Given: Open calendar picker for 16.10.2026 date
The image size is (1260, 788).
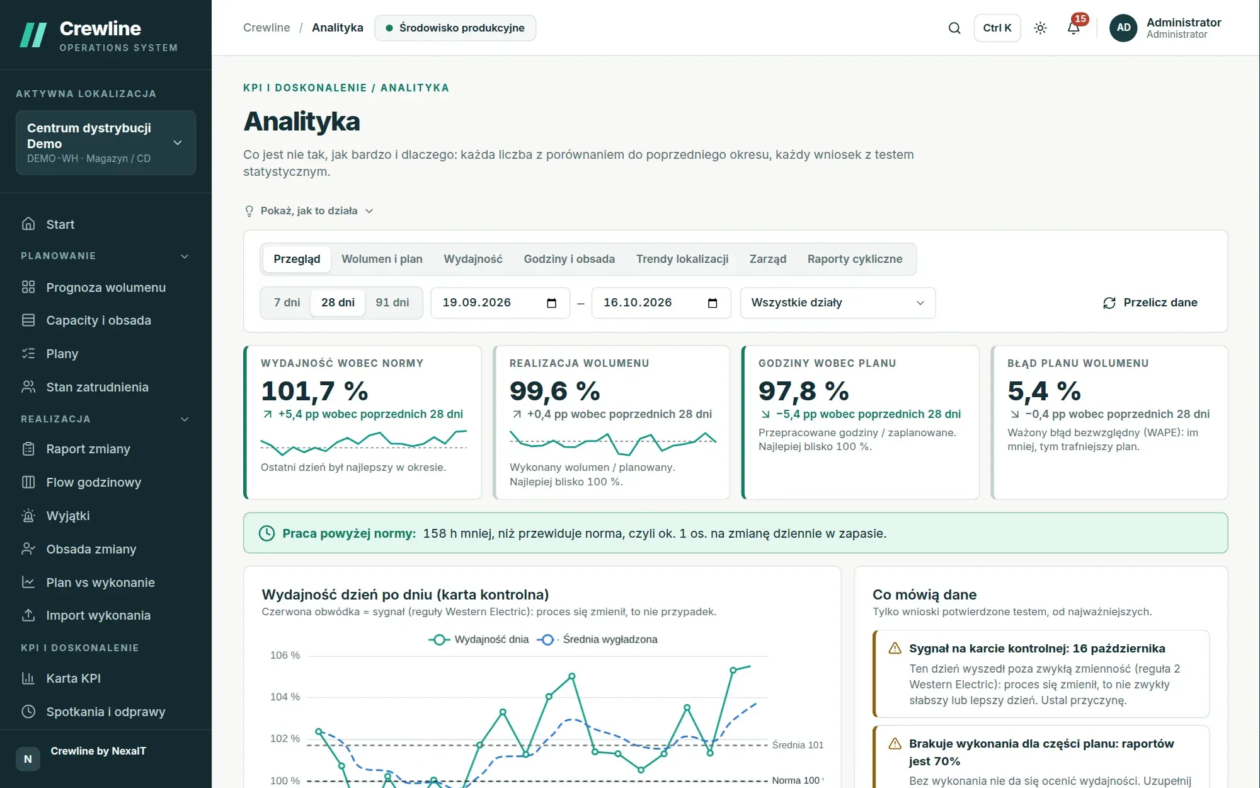Looking at the screenshot, I should pyautogui.click(x=713, y=303).
